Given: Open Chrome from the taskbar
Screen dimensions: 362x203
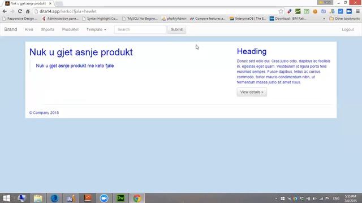Looking at the screenshot, I should coord(137,198).
